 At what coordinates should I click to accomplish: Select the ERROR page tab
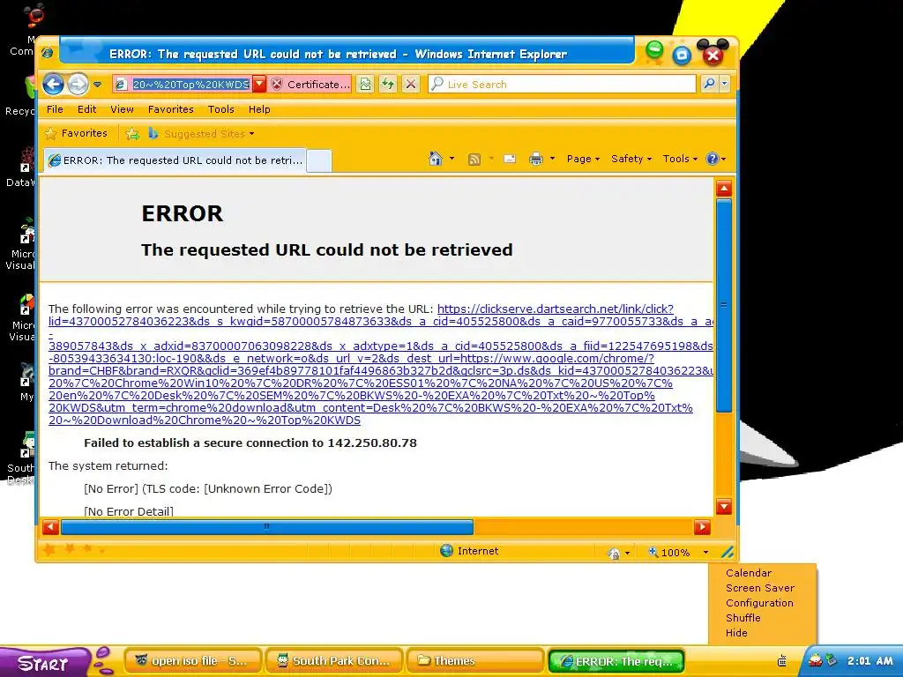click(x=175, y=160)
